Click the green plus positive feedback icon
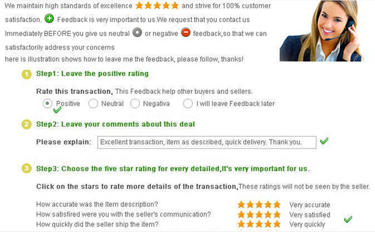Viewport: 375px width, 232px height. coord(49,19)
